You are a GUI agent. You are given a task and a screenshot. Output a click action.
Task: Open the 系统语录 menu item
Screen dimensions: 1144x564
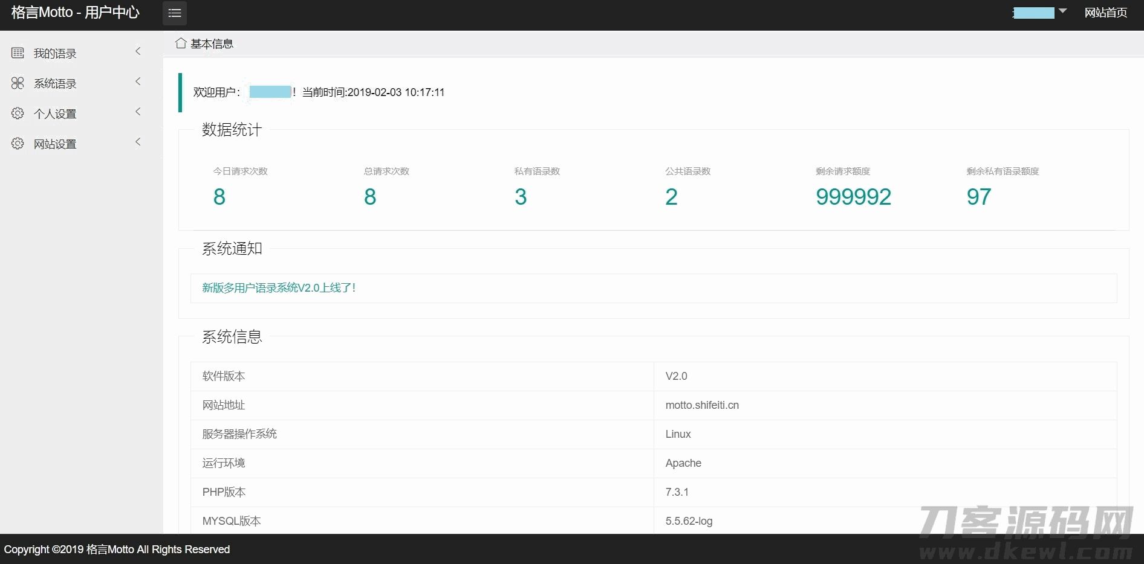[55, 84]
